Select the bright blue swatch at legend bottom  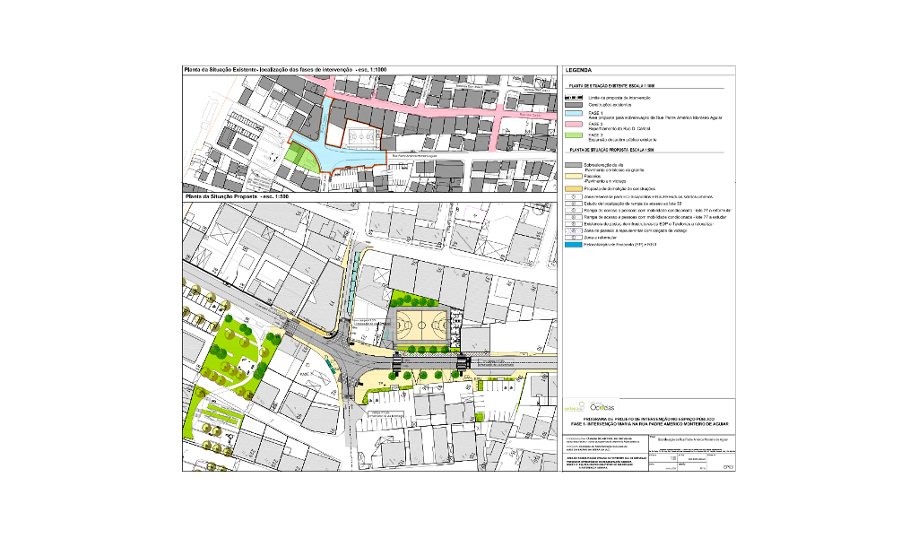click(575, 244)
